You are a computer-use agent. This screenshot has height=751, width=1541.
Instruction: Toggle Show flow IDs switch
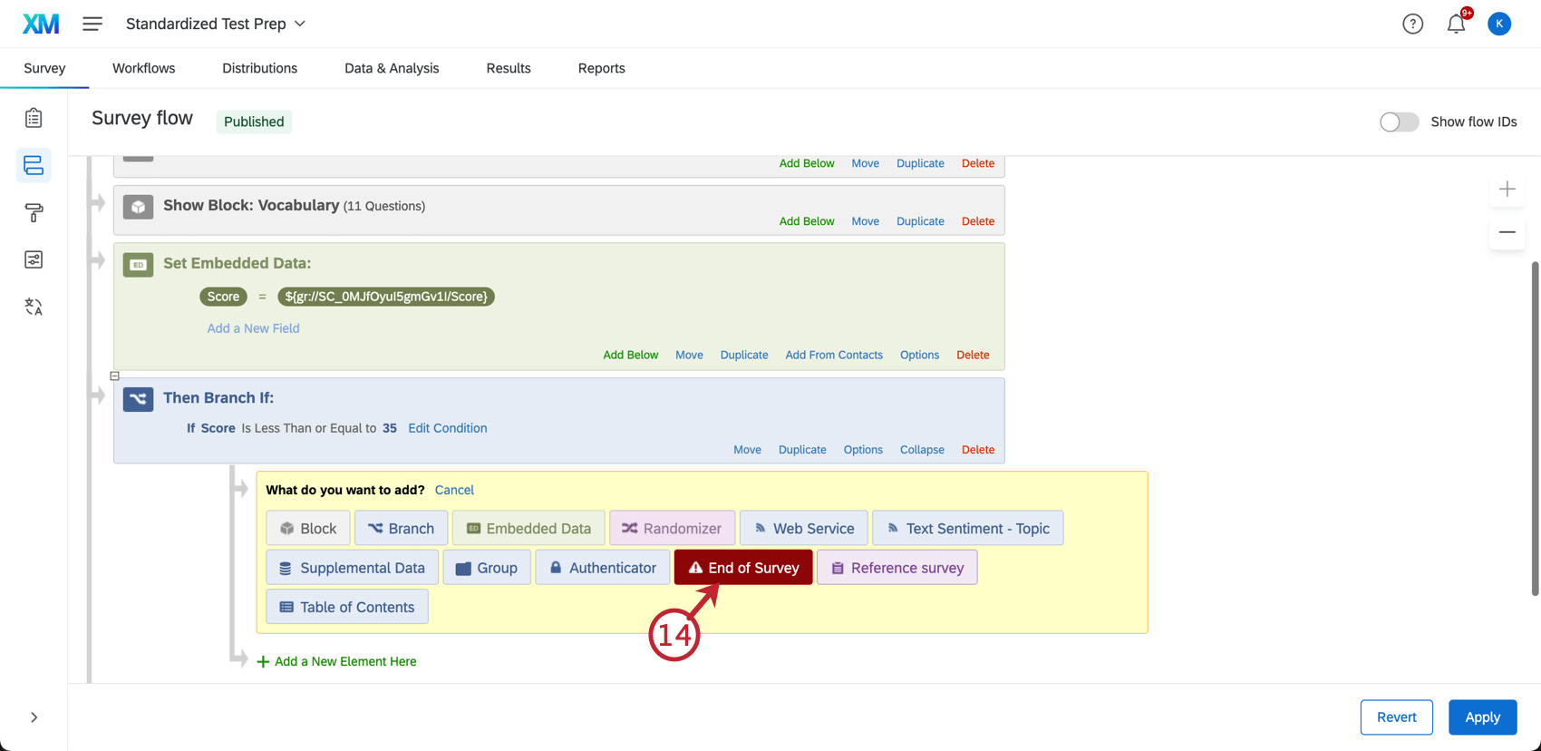[x=1399, y=122]
